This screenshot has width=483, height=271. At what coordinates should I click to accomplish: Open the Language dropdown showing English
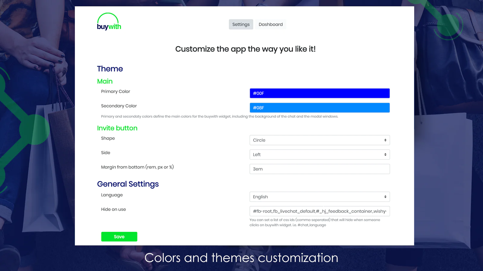click(320, 197)
